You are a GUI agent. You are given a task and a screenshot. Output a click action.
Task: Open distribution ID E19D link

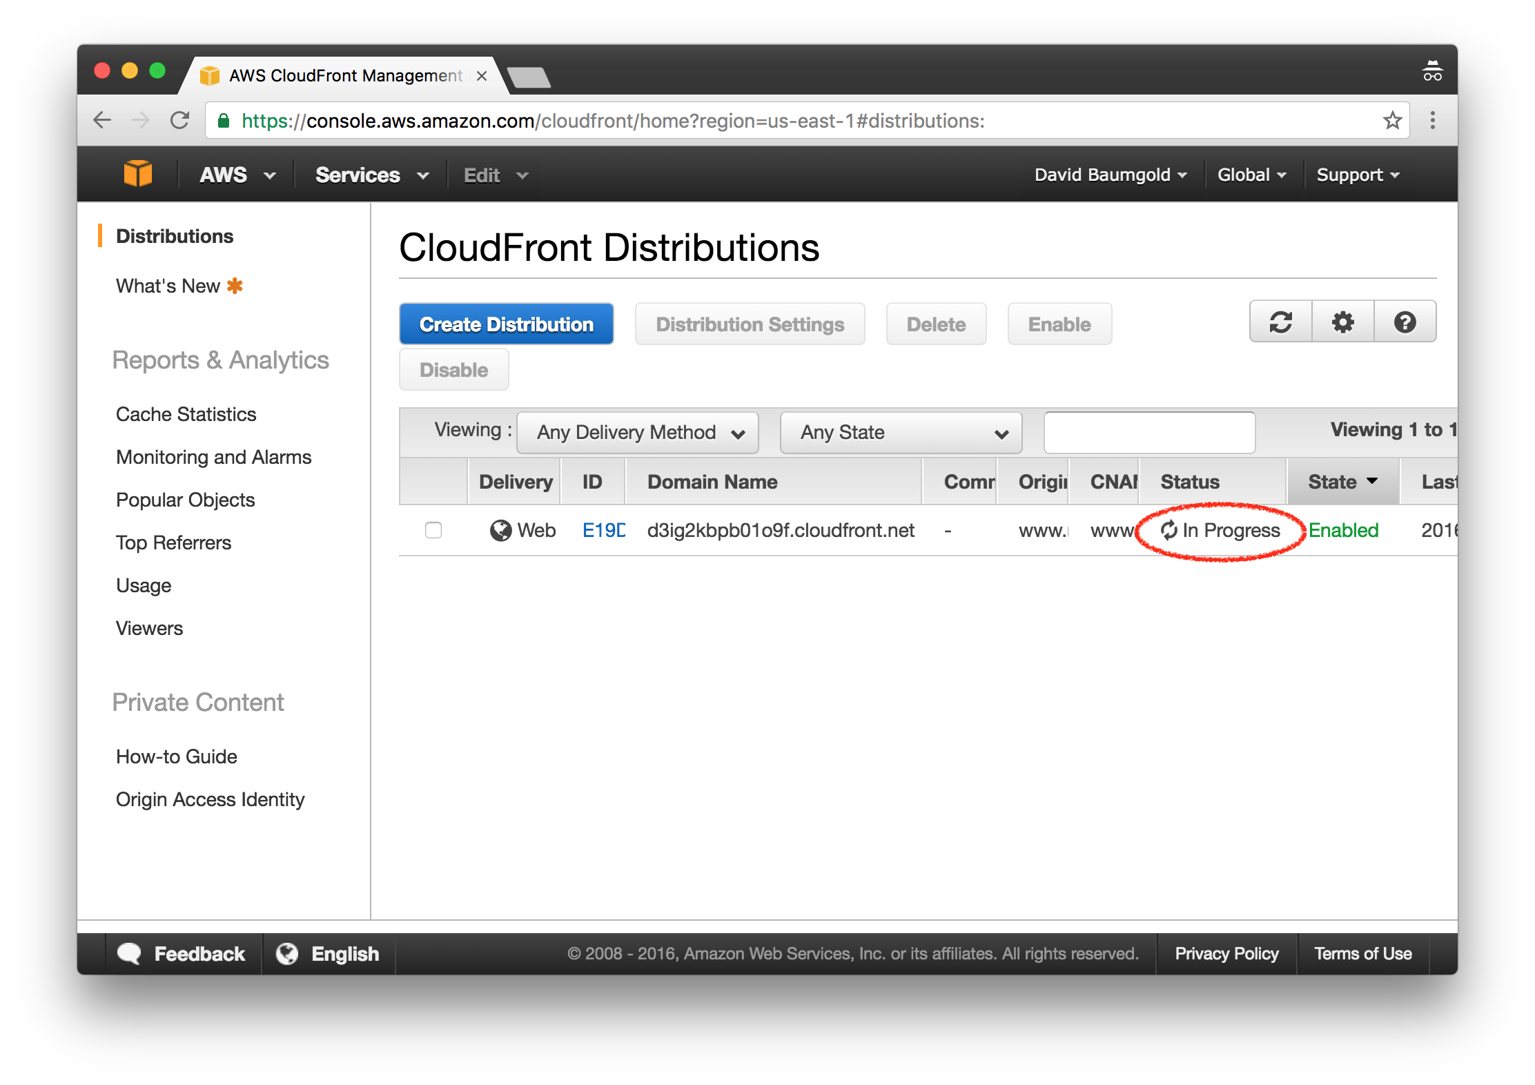pos(603,530)
